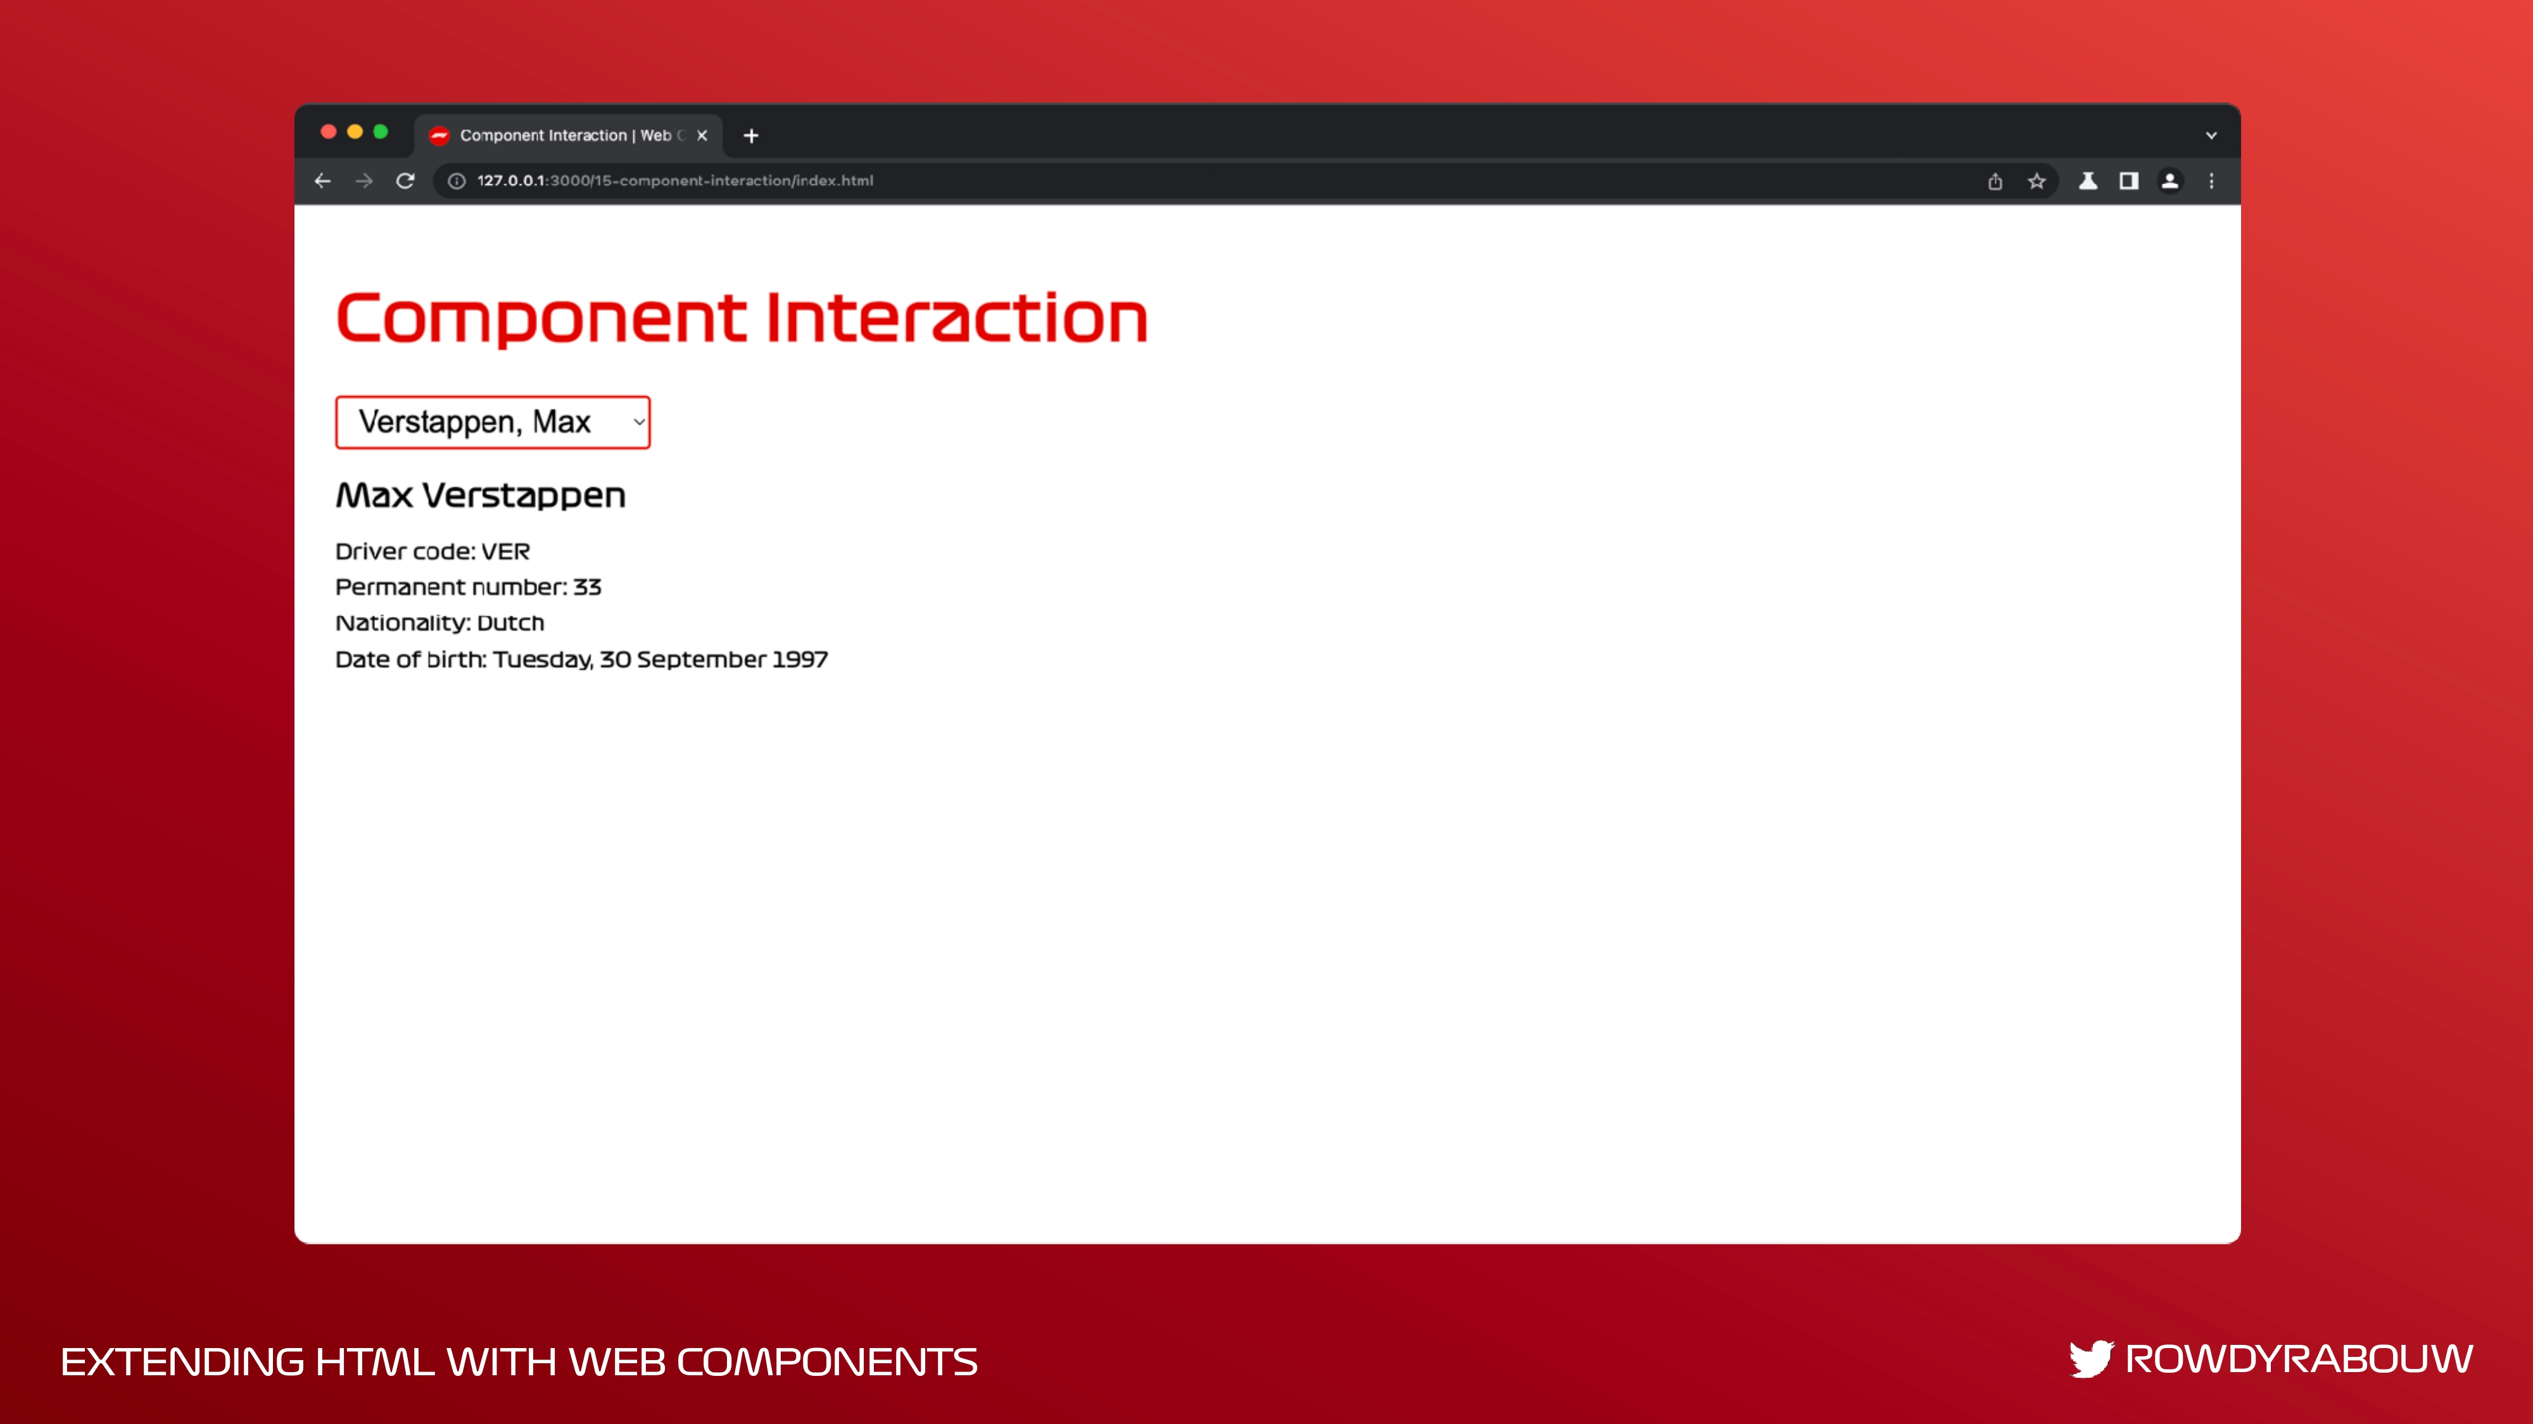Screen dimensions: 2533x1424
Task: Click the Component Interaction heading
Action: pyautogui.click(x=742, y=318)
